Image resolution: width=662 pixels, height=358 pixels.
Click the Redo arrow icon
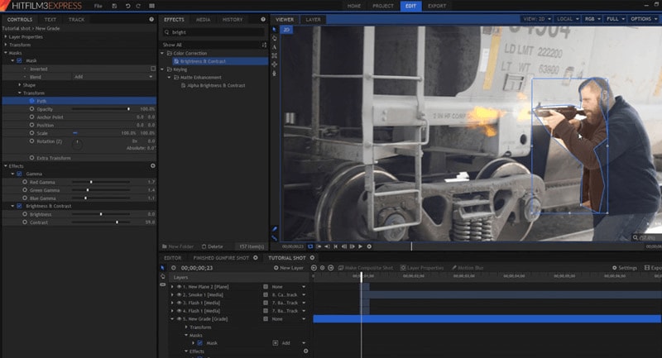(x=138, y=6)
